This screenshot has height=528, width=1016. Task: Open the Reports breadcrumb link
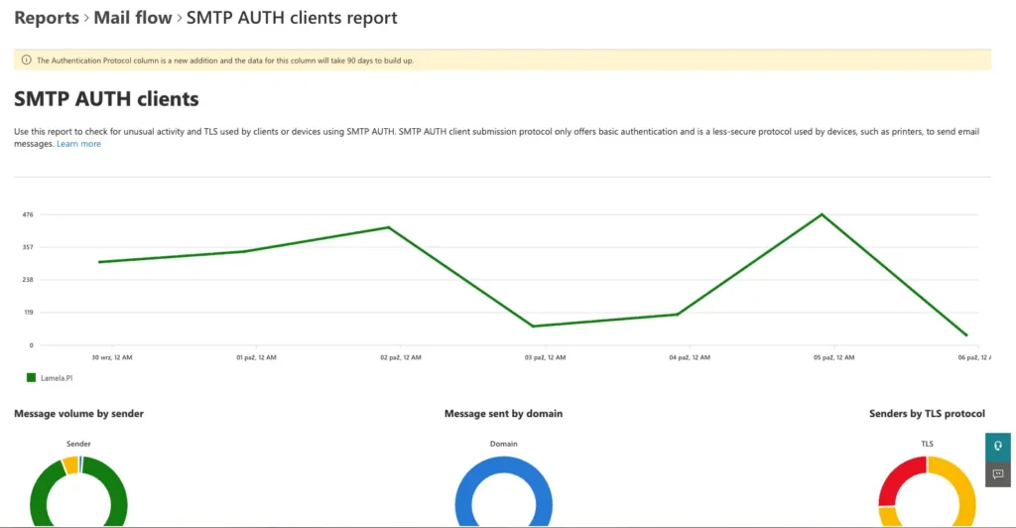[46, 18]
